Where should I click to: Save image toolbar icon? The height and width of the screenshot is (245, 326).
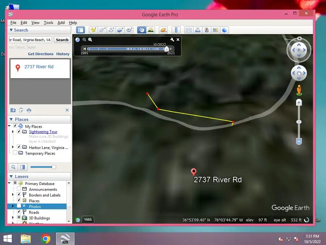[x=206, y=30]
